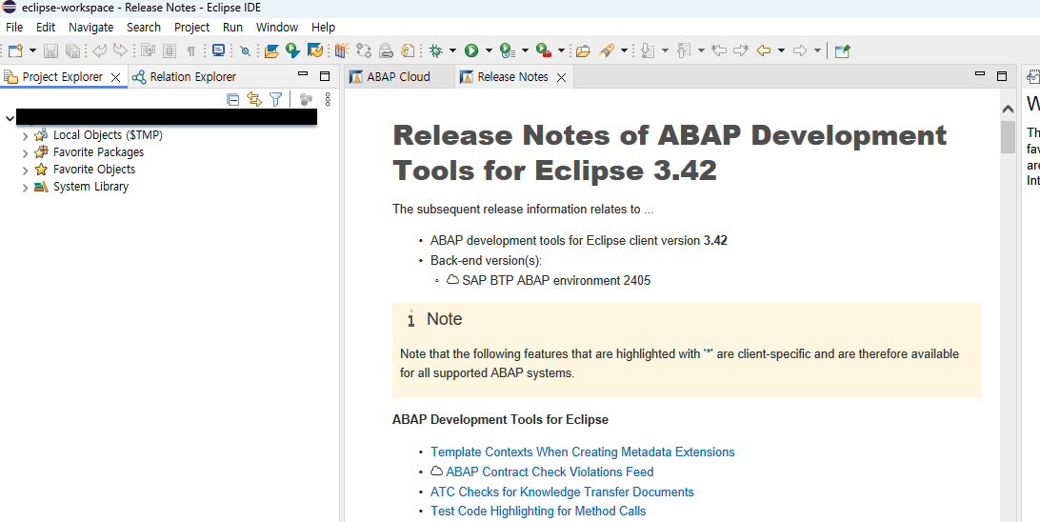Toggle Show Whitespace Characters pilcrow icon
Image resolution: width=1040 pixels, height=522 pixels.
tap(191, 50)
